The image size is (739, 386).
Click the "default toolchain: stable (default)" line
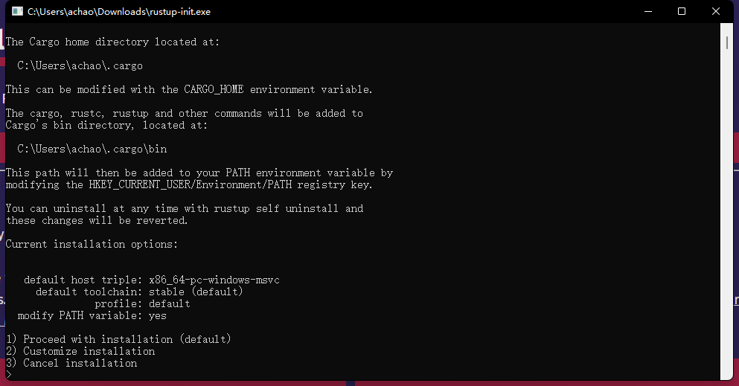[x=139, y=292]
